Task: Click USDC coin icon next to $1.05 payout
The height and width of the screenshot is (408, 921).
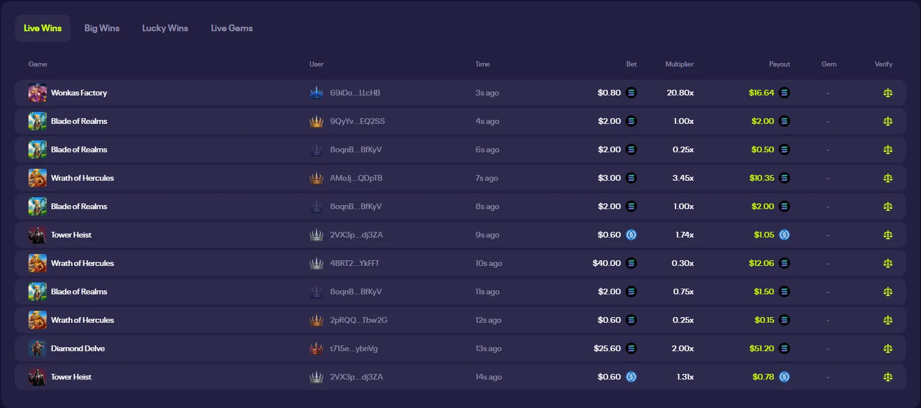Action: click(x=784, y=235)
